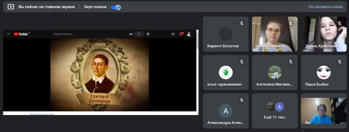Click the Звук показа label

point(95,7)
